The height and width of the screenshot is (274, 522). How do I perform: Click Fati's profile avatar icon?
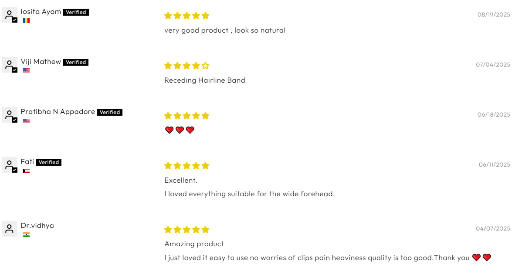coord(10,165)
